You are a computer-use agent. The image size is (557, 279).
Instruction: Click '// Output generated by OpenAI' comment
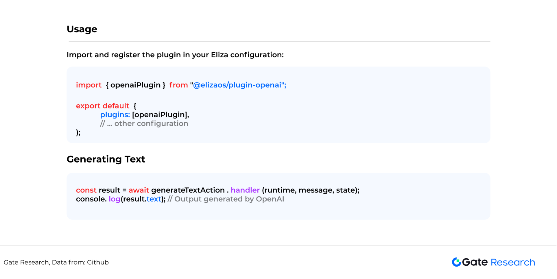(x=226, y=199)
